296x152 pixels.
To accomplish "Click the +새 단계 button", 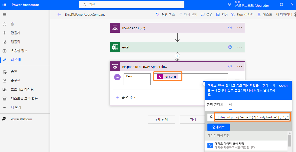I will [x=162, y=119].
